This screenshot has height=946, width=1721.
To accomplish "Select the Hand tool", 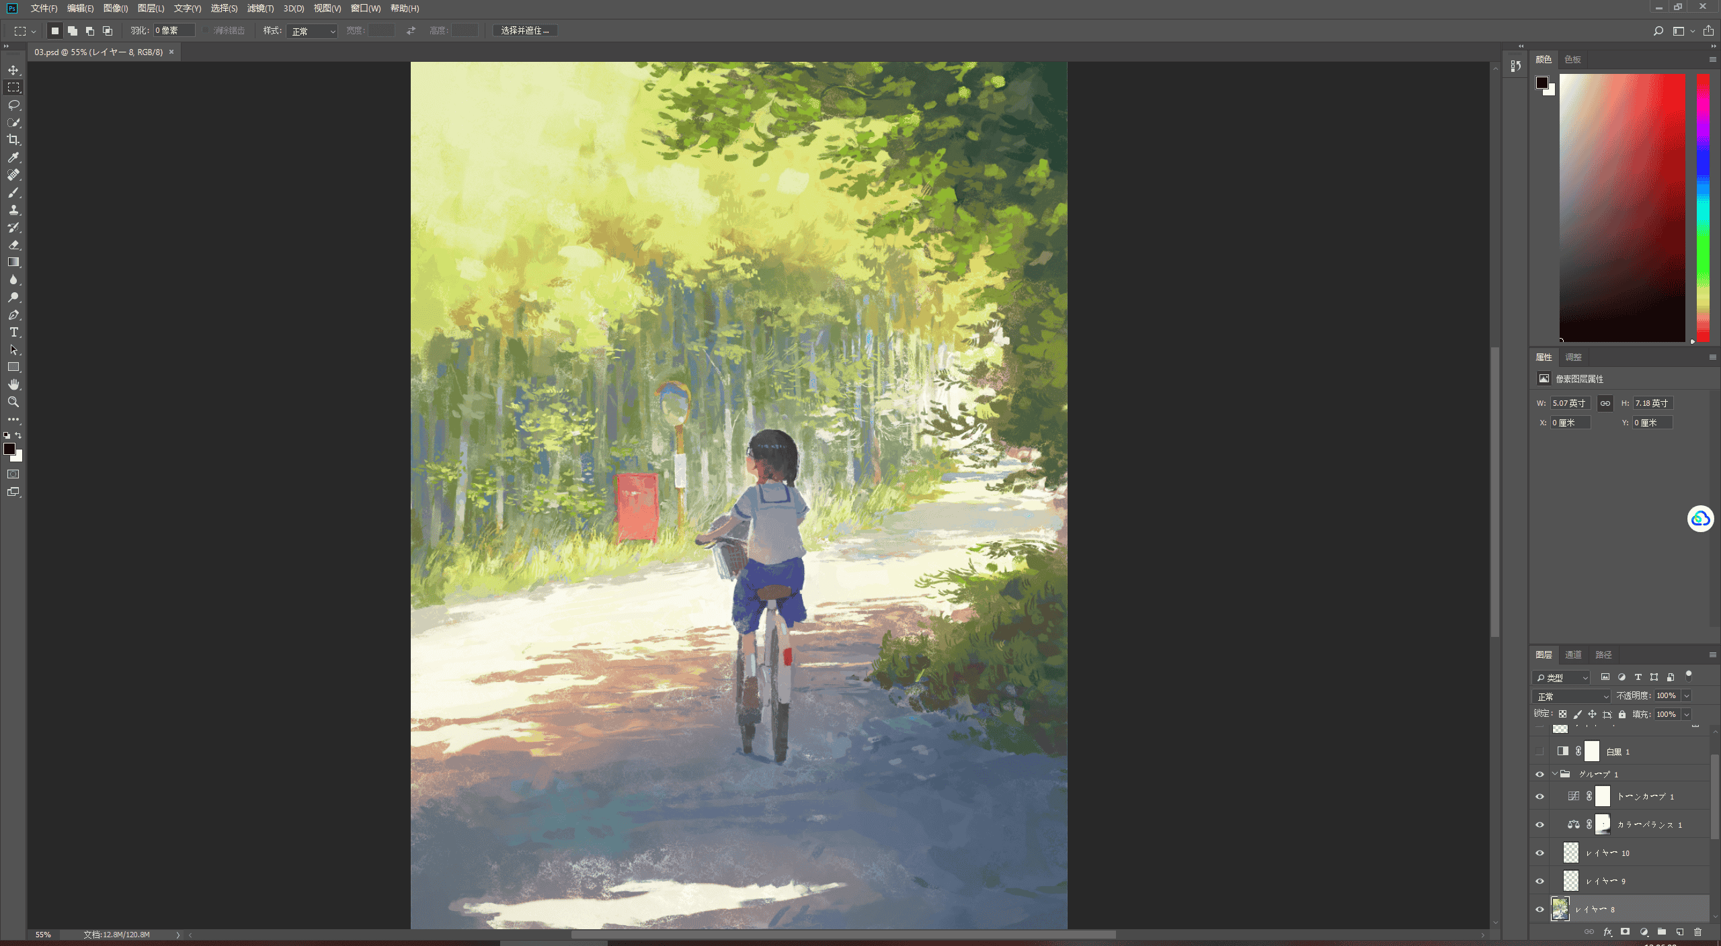I will [x=13, y=384].
